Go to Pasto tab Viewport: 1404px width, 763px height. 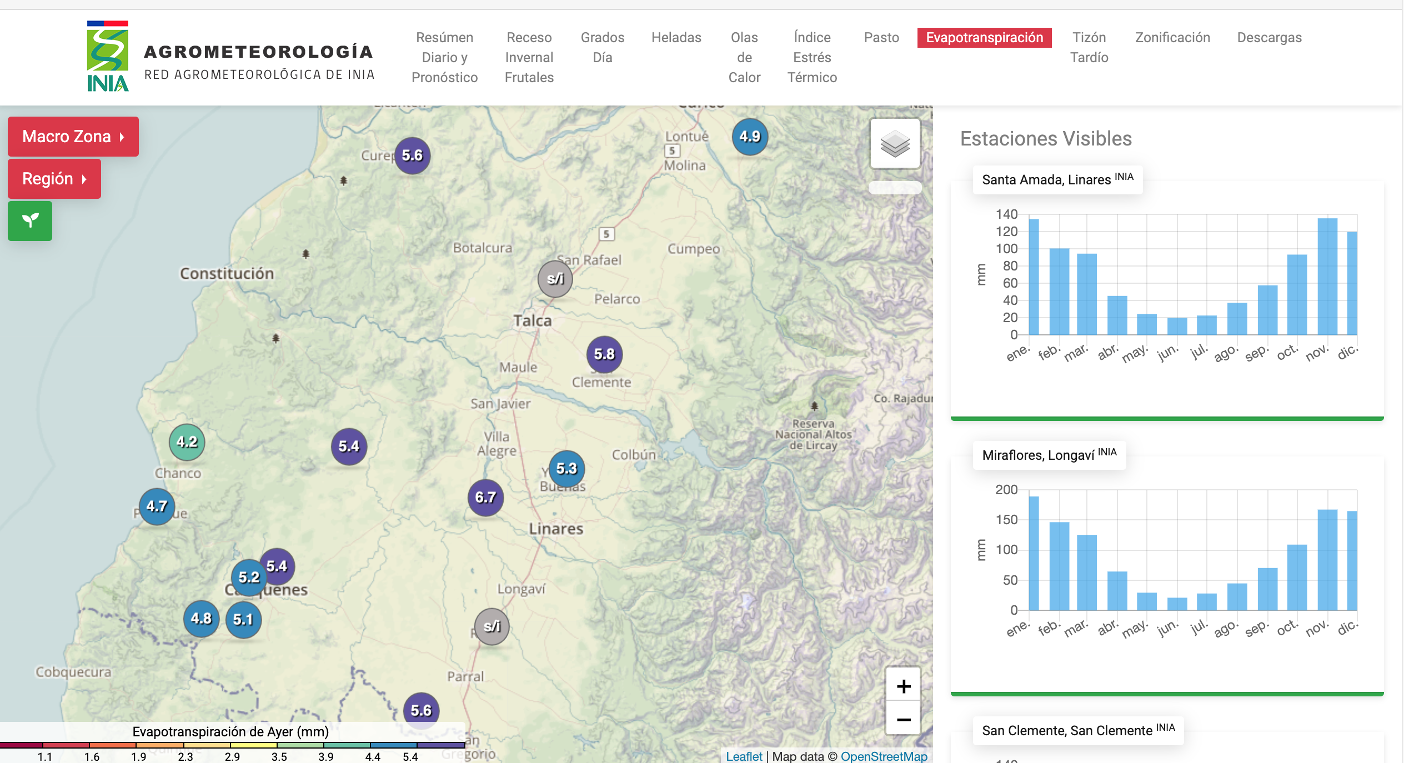pyautogui.click(x=881, y=38)
